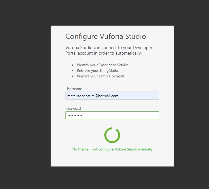
Task: Click the 'Vuforia Studio can connect' description paragraph
Action: click(109, 50)
